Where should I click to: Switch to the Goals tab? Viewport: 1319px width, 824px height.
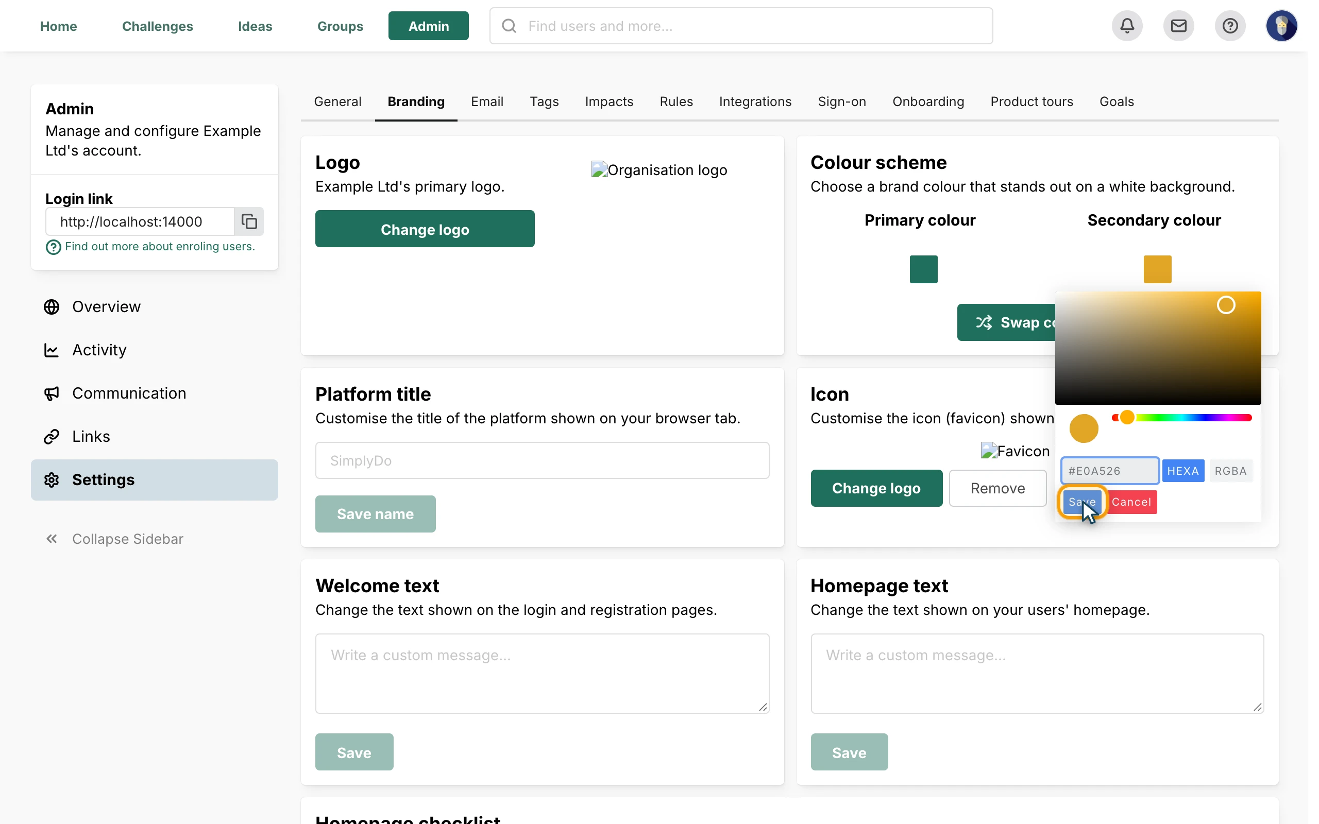pos(1116,101)
